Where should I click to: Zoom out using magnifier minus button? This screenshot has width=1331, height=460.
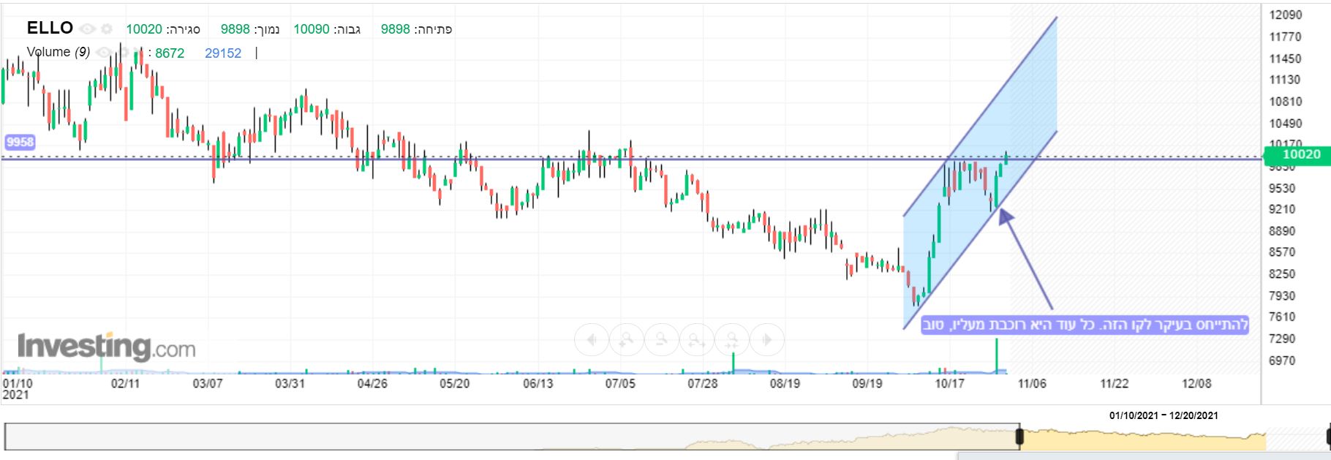point(661,339)
